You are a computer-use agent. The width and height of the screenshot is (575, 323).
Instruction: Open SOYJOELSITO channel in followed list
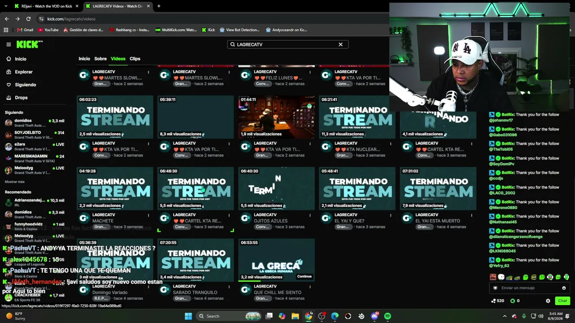coord(35,135)
